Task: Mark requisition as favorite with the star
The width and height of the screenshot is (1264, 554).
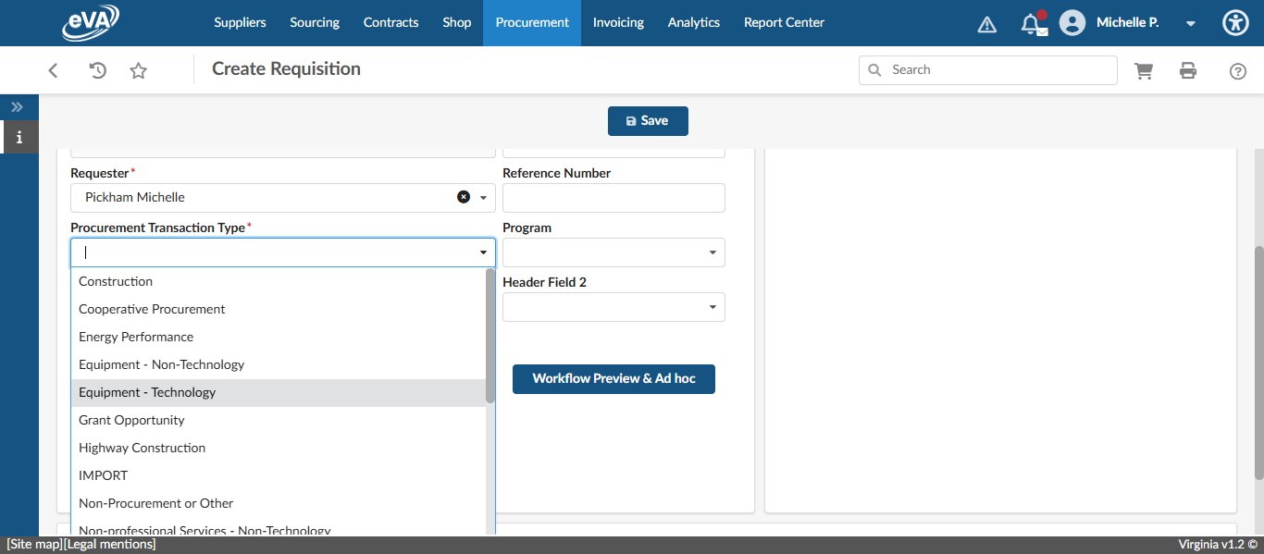Action: [x=138, y=69]
